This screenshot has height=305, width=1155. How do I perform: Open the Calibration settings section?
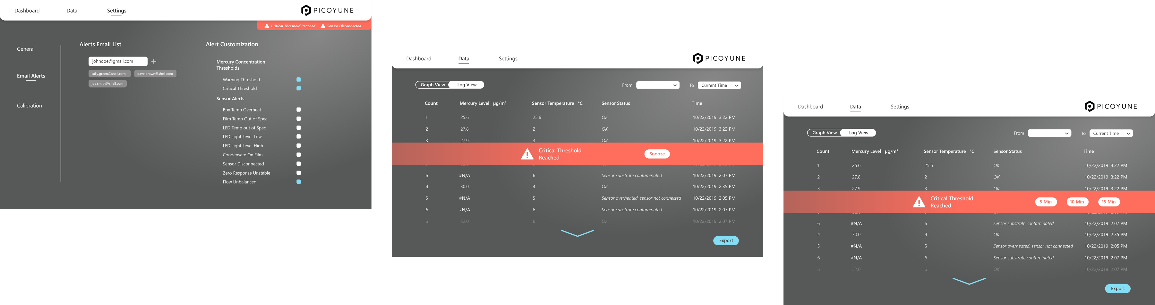pyautogui.click(x=30, y=106)
